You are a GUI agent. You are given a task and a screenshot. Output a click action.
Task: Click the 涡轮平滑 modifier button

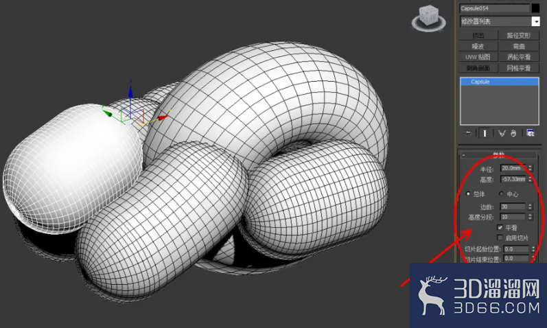coord(519,57)
